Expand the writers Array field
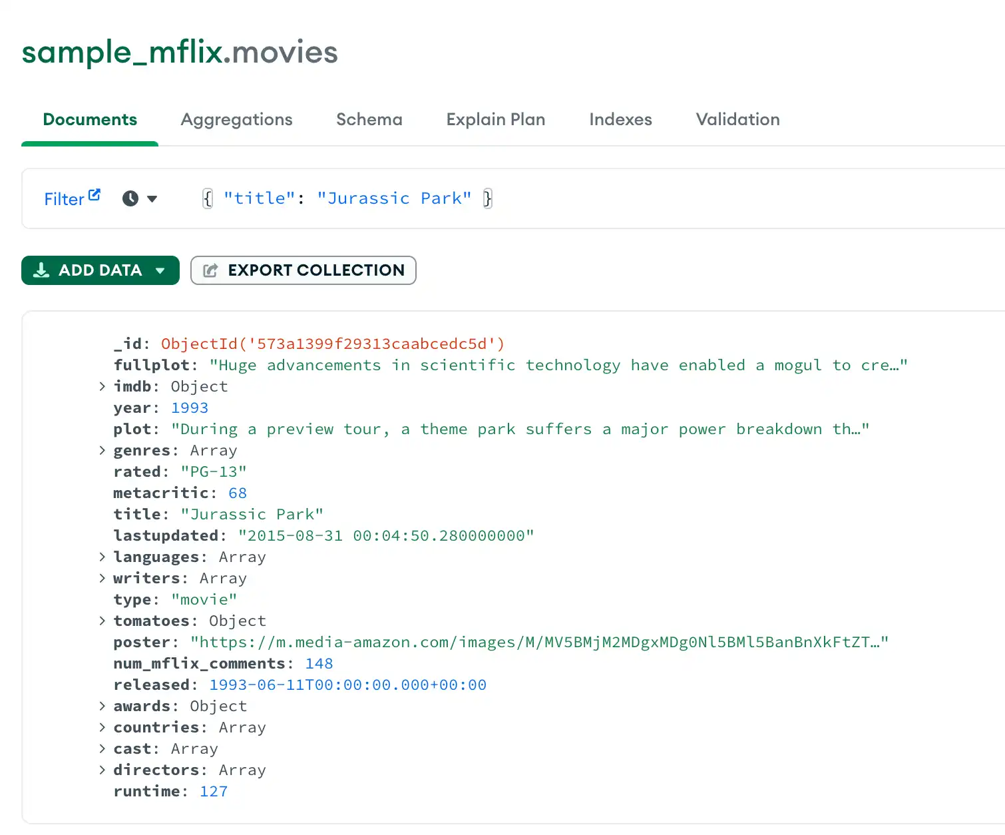 click(x=102, y=578)
